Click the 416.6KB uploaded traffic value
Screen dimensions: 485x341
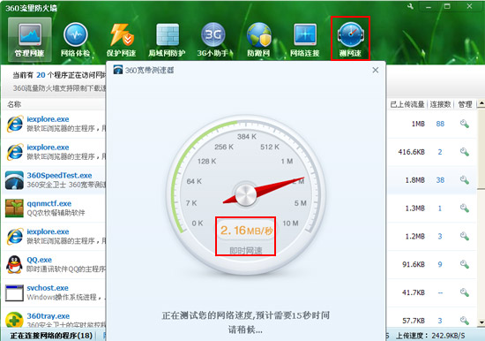coord(412,152)
